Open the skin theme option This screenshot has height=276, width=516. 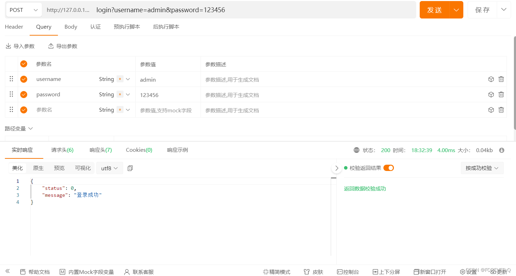tap(314, 272)
